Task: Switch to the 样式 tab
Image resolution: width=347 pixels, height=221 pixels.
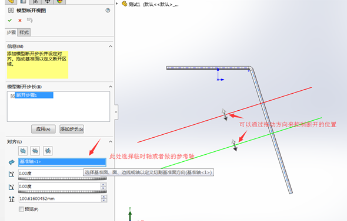Action: pos(24,32)
